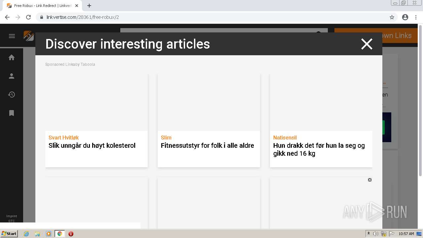Screen dimensions: 423x238
Task: Open the Chrome three-dot menu
Action: click(415, 17)
